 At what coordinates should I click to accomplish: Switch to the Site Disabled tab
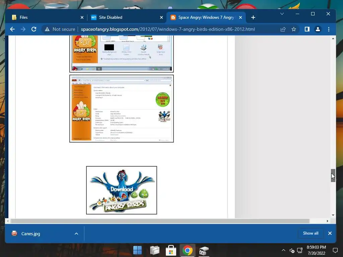[126, 17]
